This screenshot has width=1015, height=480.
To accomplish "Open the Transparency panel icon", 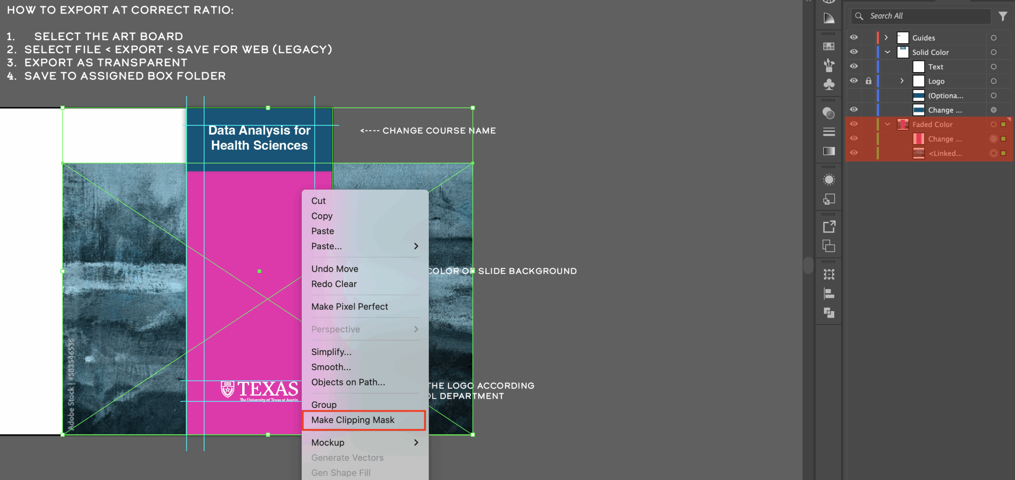I will 829,113.
